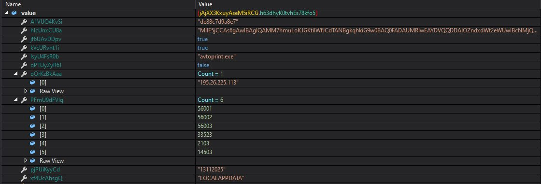Select the jf6UAvDDpv property name

click(46, 39)
